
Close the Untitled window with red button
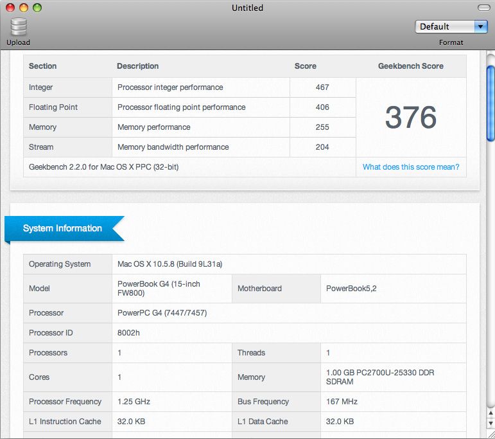click(10, 8)
